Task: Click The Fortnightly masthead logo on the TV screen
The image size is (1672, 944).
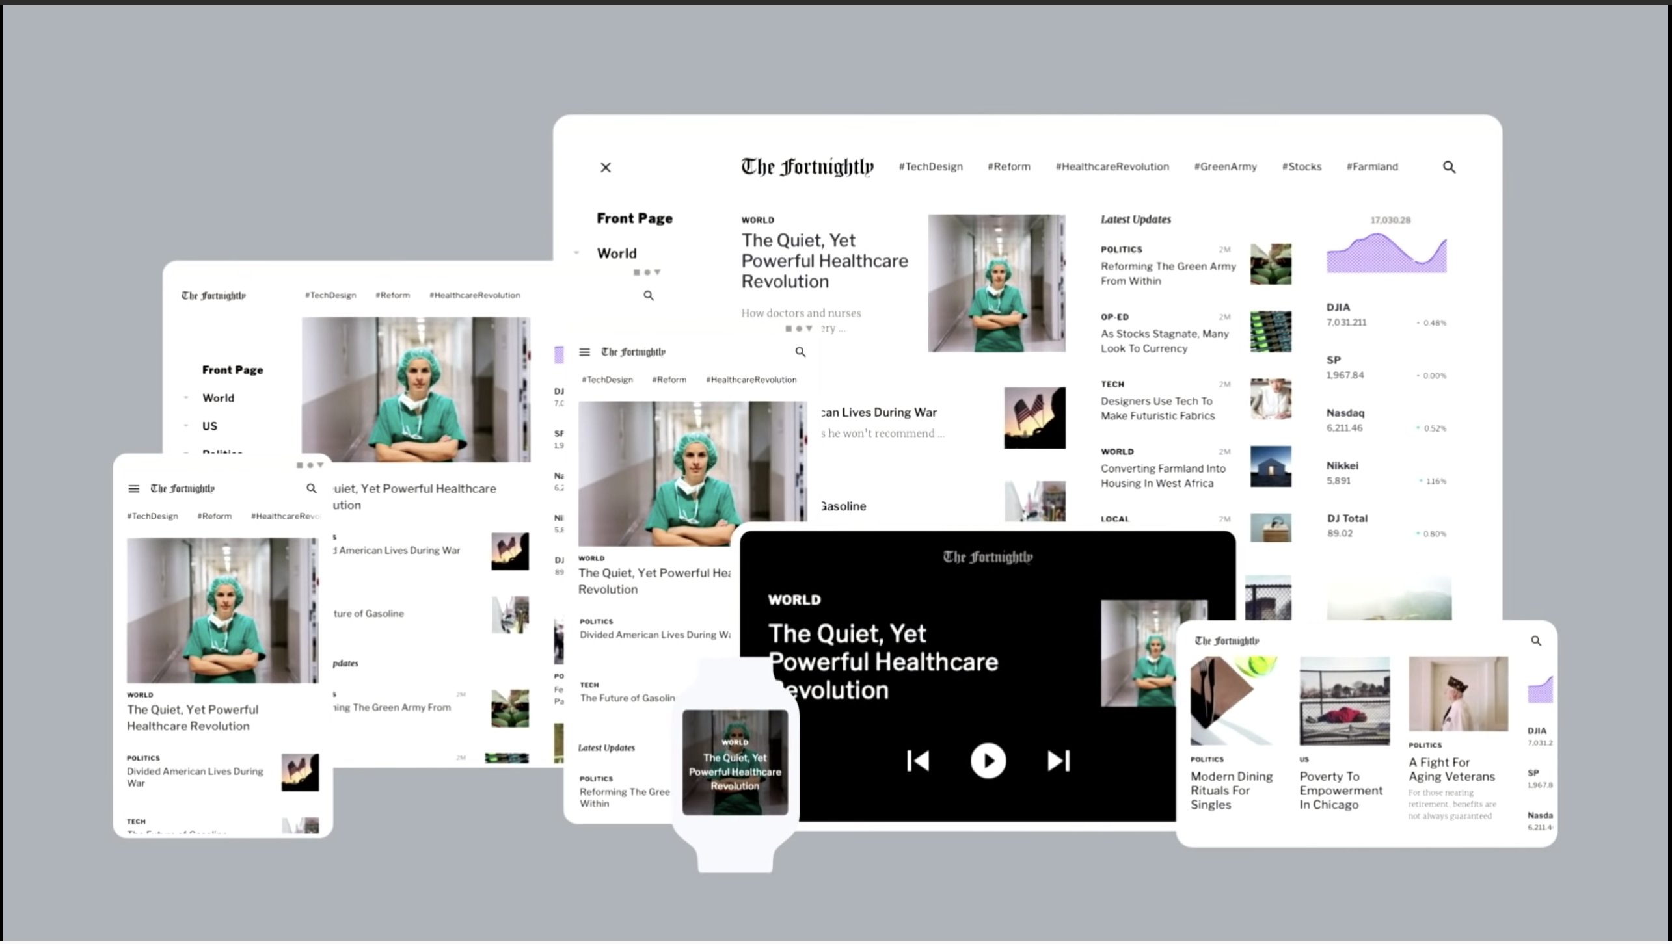Action: click(988, 557)
